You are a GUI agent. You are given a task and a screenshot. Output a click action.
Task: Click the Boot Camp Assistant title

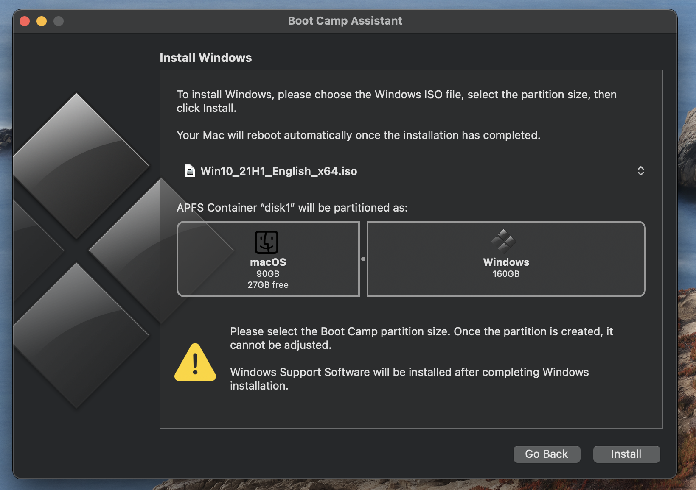[345, 21]
